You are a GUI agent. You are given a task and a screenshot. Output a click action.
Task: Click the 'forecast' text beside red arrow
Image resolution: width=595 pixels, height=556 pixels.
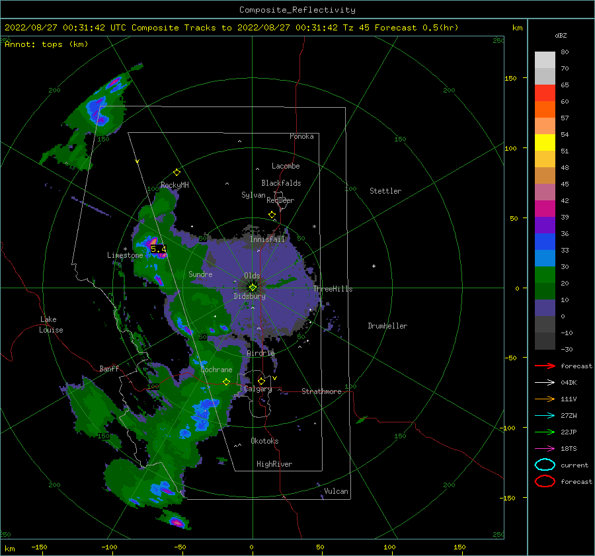576,366
